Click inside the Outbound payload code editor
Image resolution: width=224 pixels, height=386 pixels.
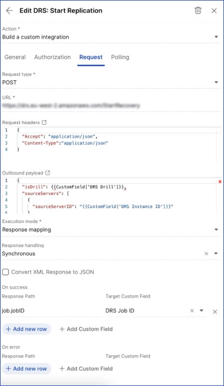click(111, 195)
